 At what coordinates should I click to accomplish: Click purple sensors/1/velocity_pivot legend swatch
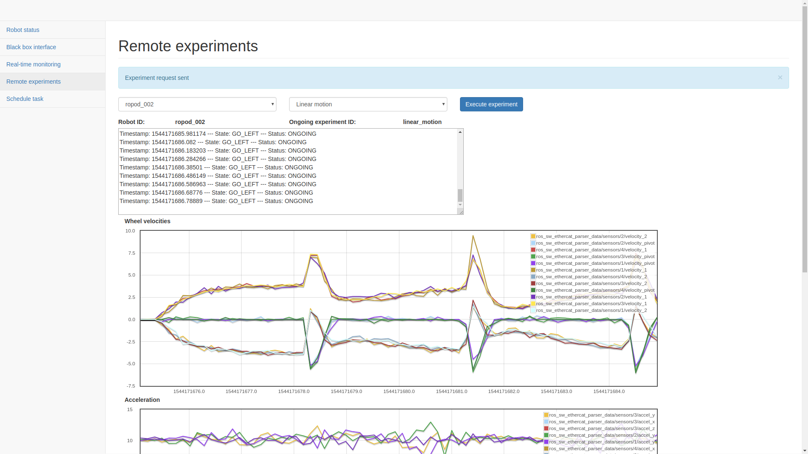click(533, 263)
